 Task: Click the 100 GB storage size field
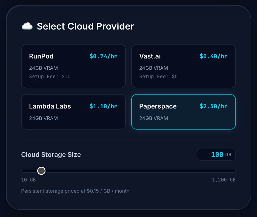tap(216, 154)
